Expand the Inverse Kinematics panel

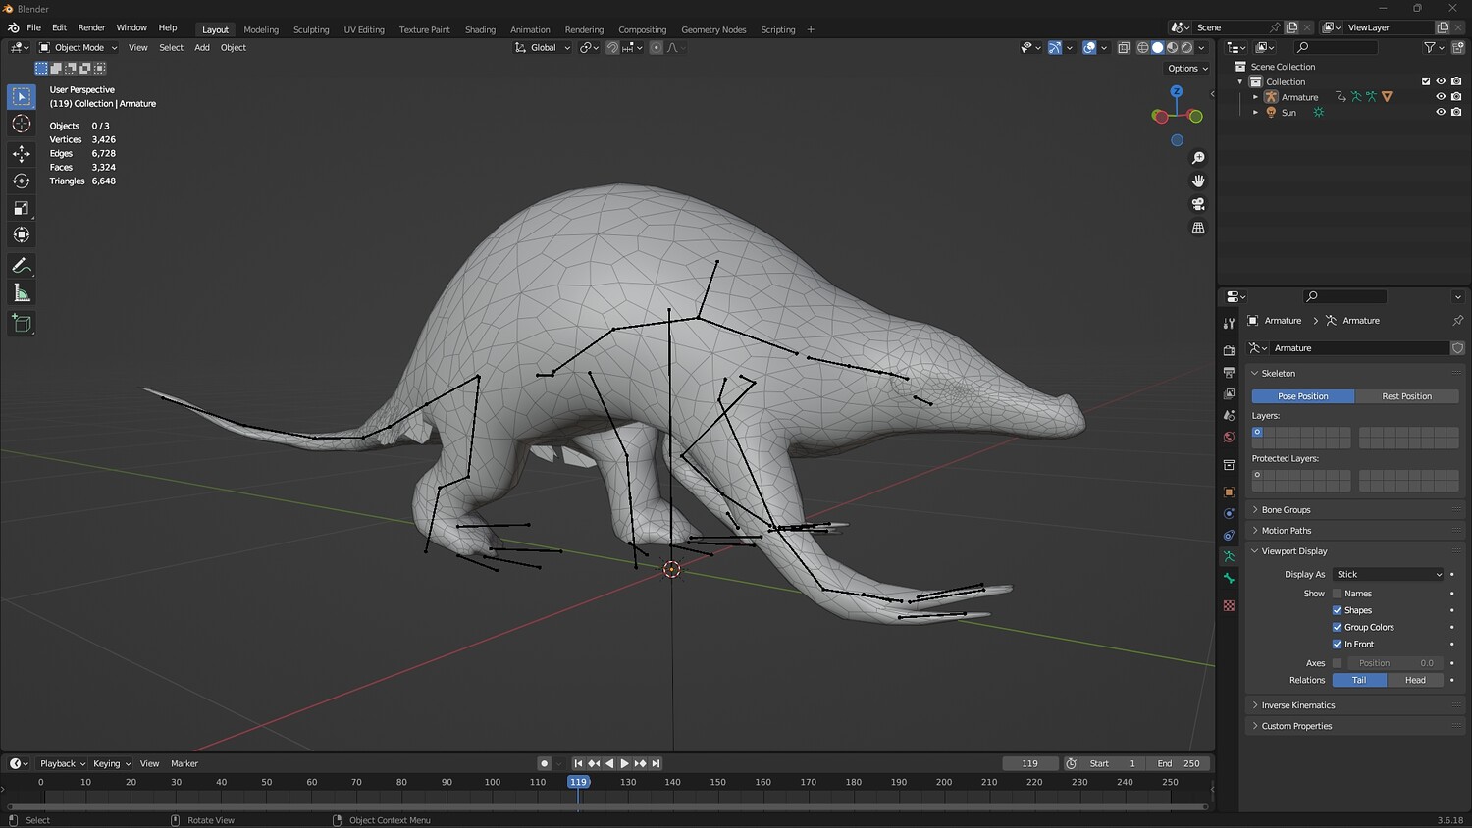(1297, 705)
